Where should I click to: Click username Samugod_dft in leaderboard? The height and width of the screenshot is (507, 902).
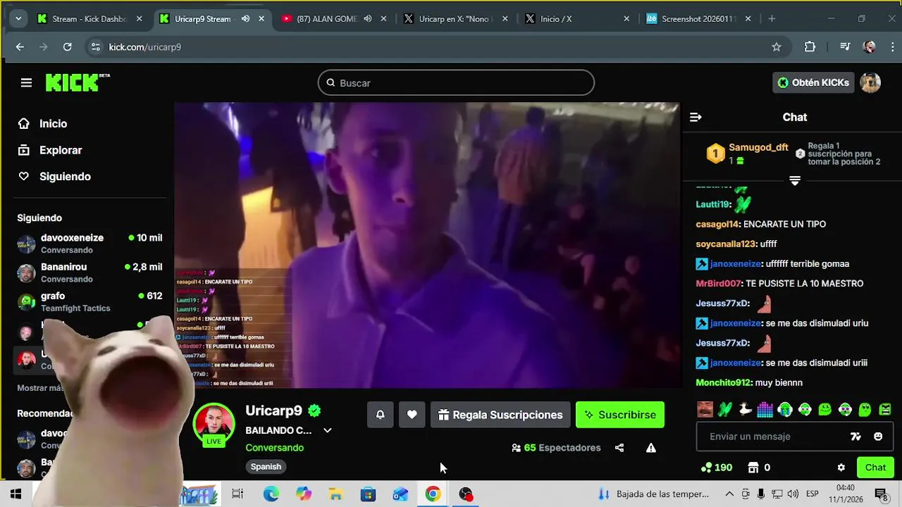pos(758,148)
